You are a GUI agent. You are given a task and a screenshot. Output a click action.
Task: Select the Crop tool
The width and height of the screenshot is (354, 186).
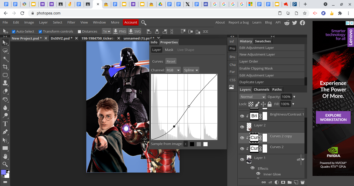tap(5, 67)
